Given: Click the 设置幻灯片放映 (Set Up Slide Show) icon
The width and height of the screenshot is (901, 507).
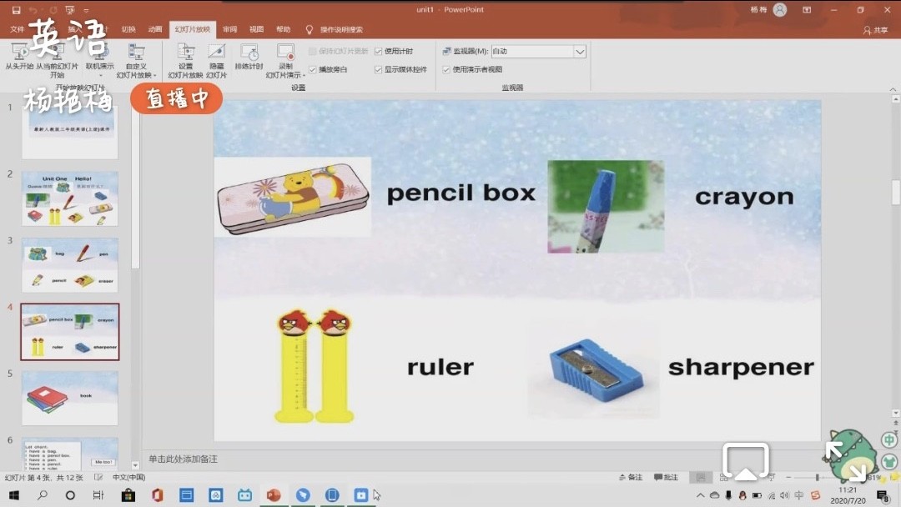Looking at the screenshot, I should 185,53.
